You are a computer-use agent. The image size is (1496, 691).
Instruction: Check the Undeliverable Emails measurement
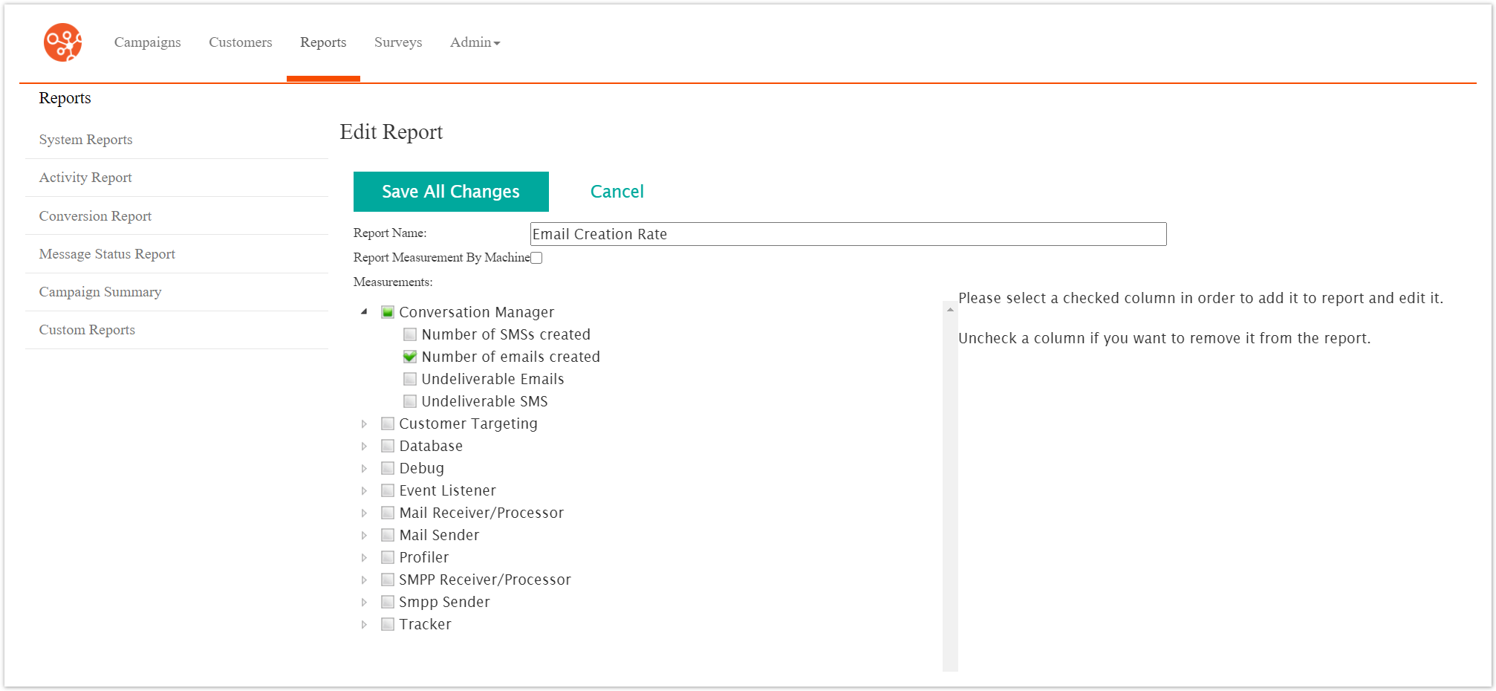point(410,379)
